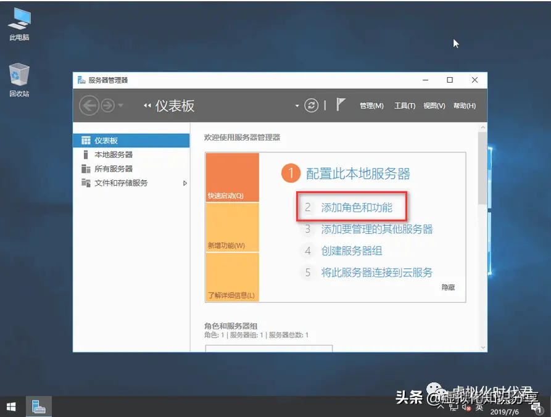Screen dimensions: 551x417
Task: Open Server Manager notifications via flag icon
Action: pyautogui.click(x=341, y=104)
